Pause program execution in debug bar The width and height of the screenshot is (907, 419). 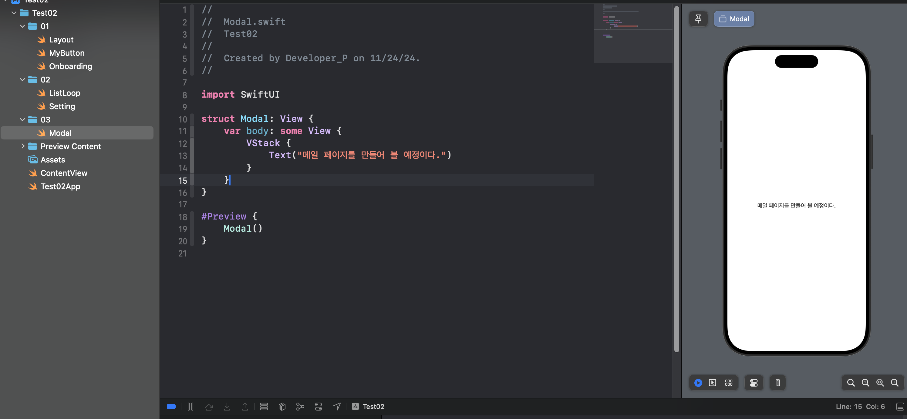click(x=191, y=406)
